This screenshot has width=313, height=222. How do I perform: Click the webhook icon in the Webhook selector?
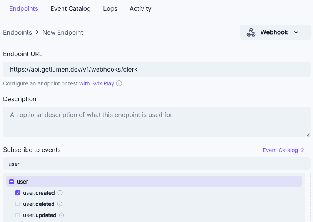point(251,32)
